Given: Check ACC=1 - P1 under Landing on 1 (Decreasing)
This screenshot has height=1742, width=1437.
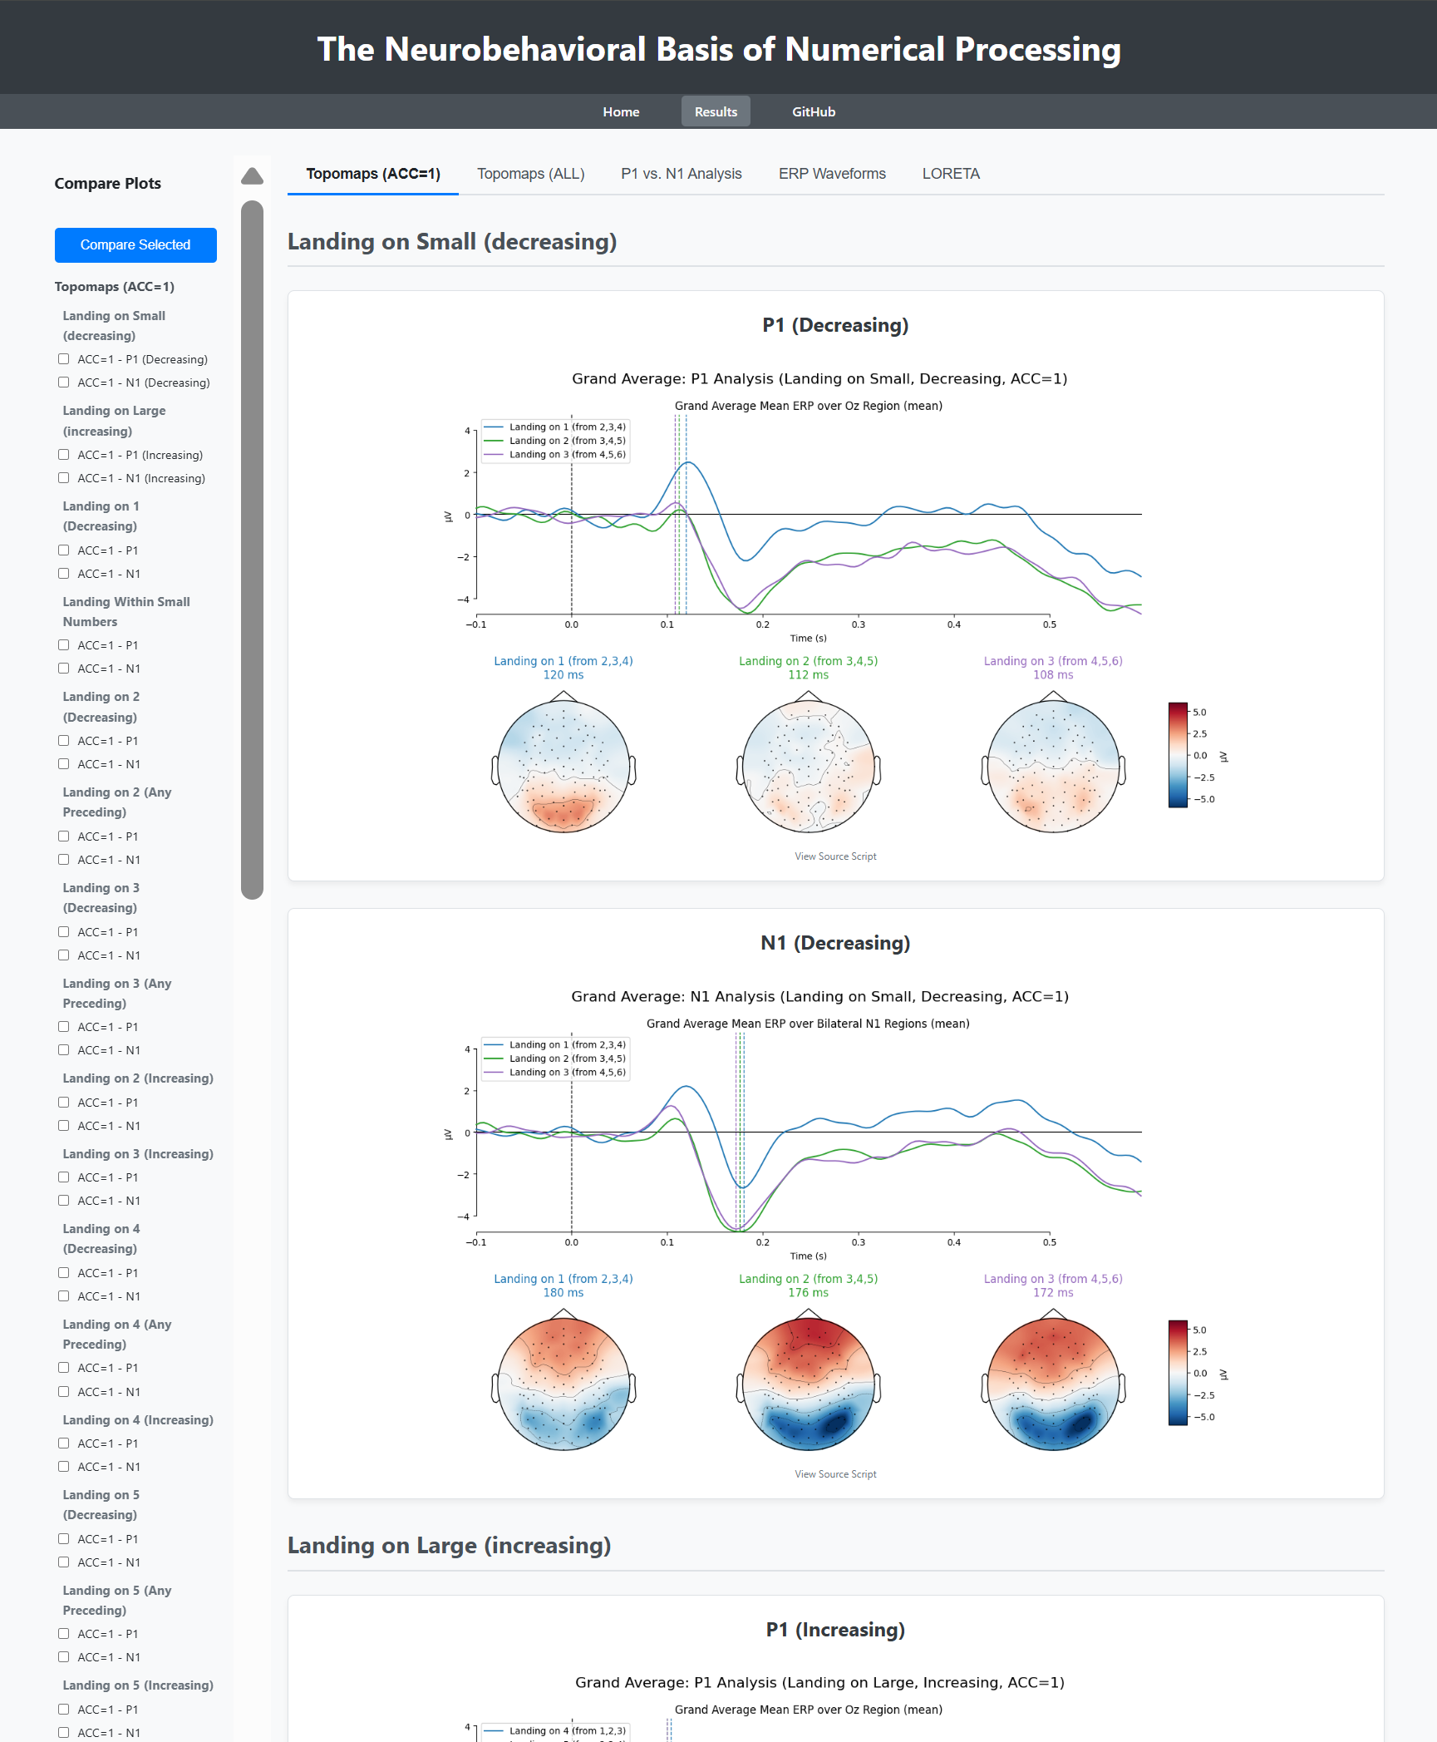Looking at the screenshot, I should coord(64,550).
